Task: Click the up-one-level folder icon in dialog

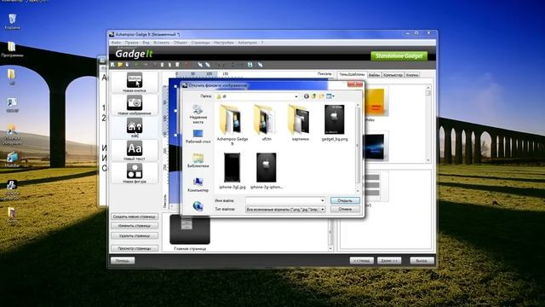Action: (x=314, y=96)
